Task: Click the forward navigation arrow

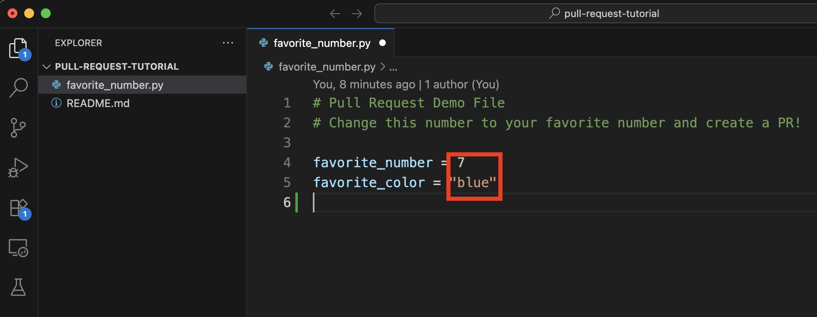Action: coord(357,14)
